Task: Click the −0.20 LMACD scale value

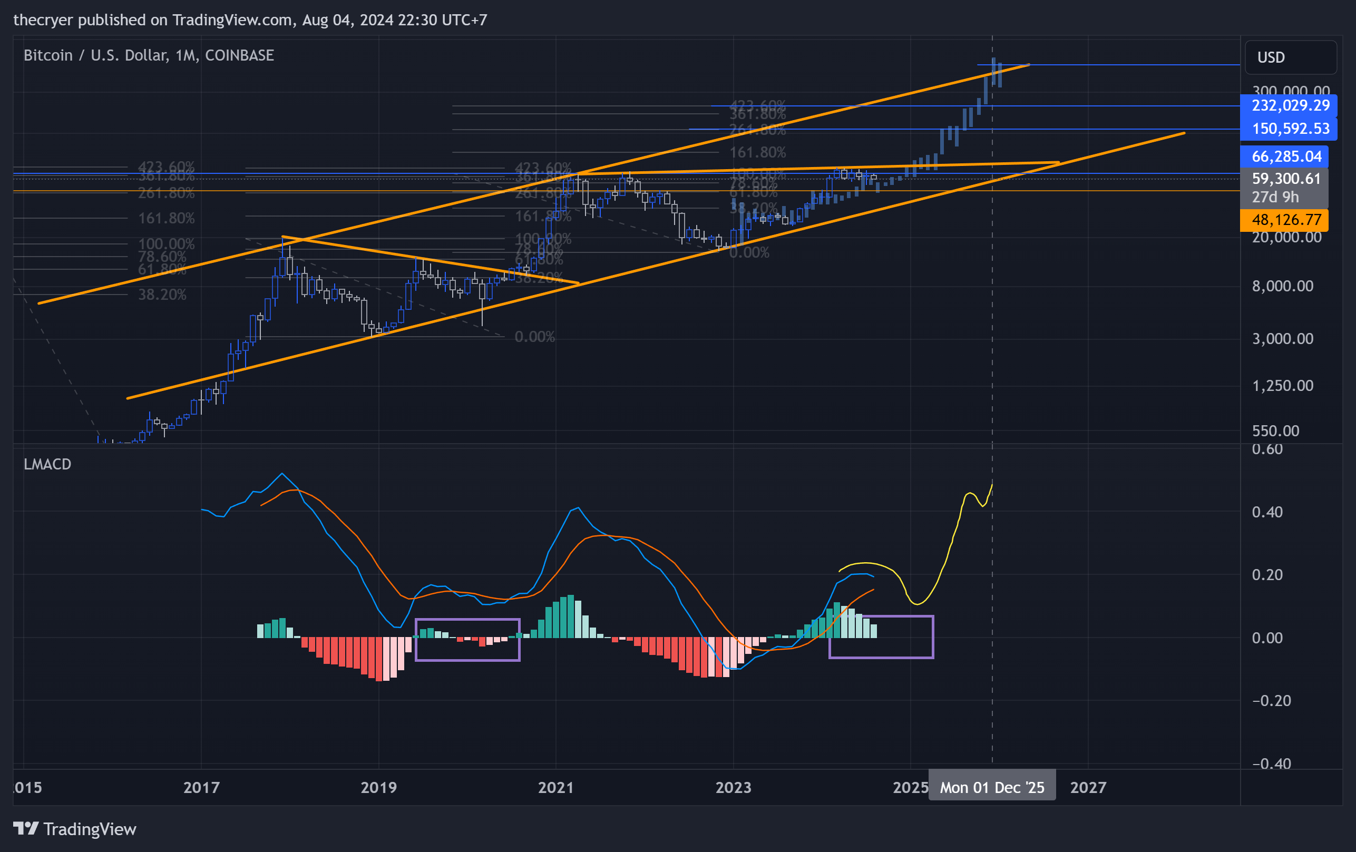Action: point(1271,701)
